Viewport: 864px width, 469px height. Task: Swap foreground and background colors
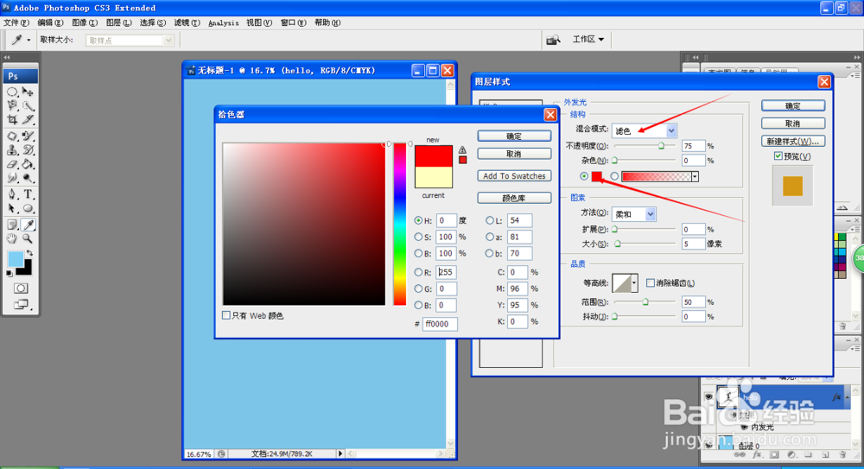(x=29, y=253)
